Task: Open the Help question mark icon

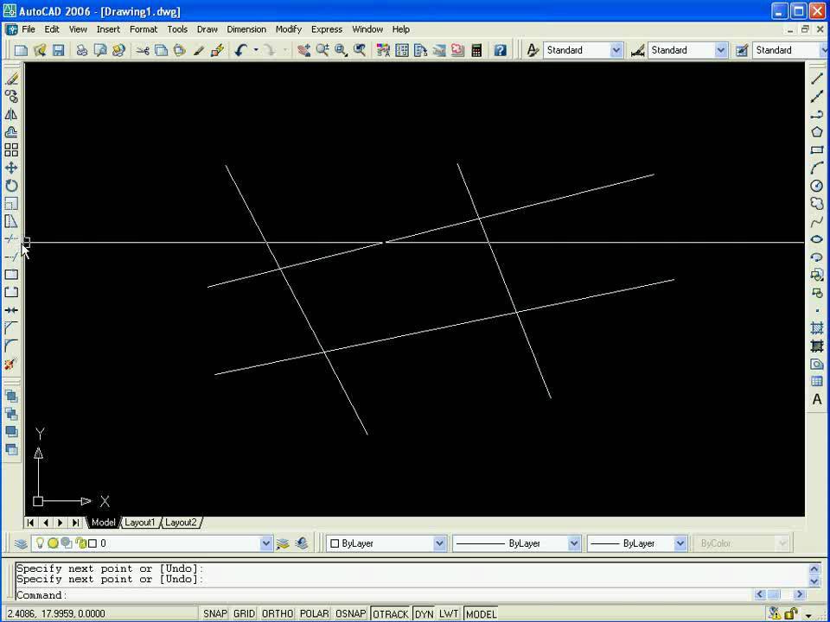Action: click(501, 50)
